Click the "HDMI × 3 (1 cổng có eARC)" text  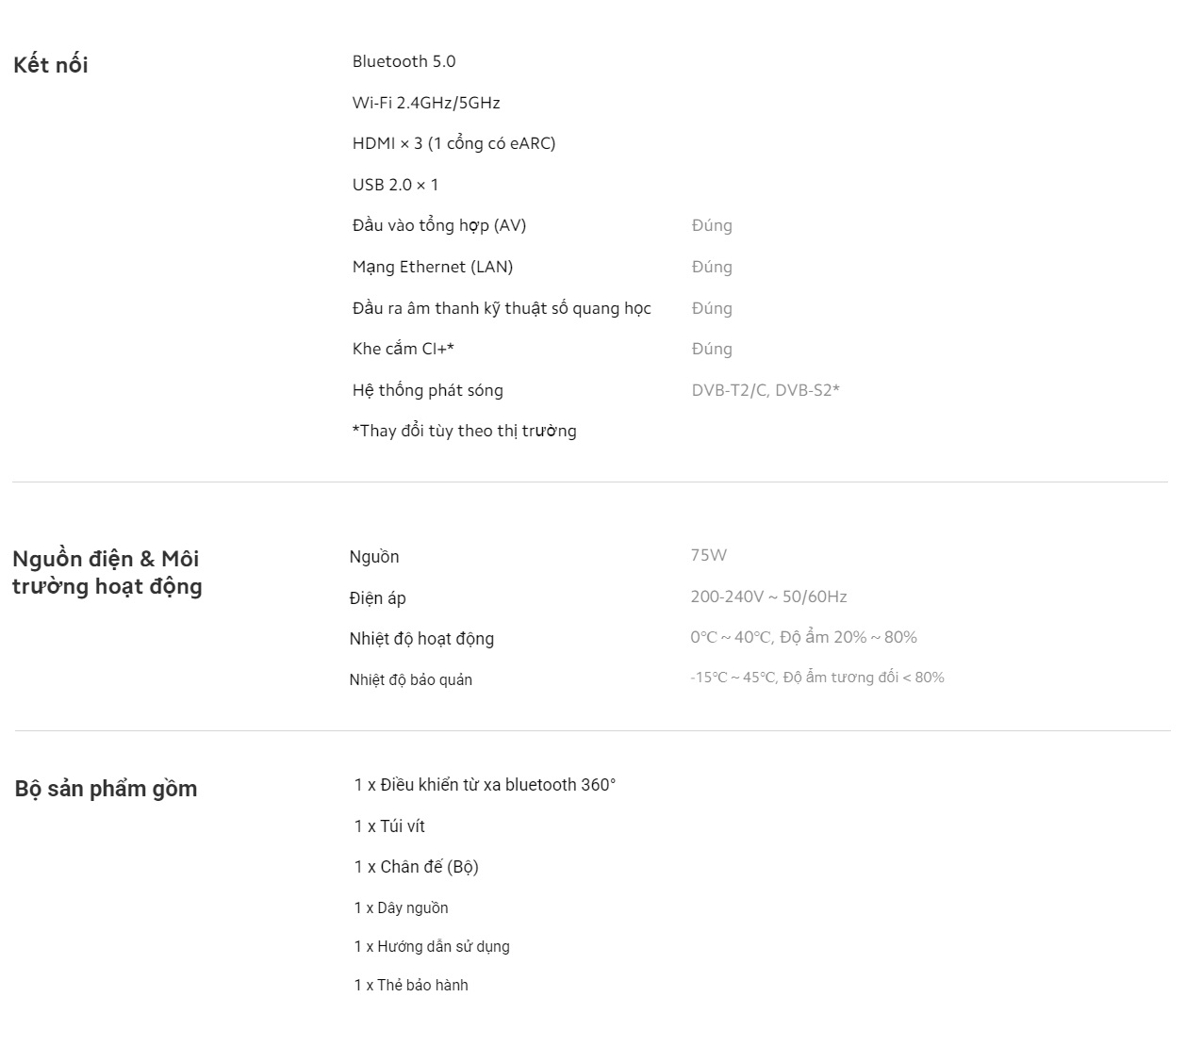(x=453, y=143)
